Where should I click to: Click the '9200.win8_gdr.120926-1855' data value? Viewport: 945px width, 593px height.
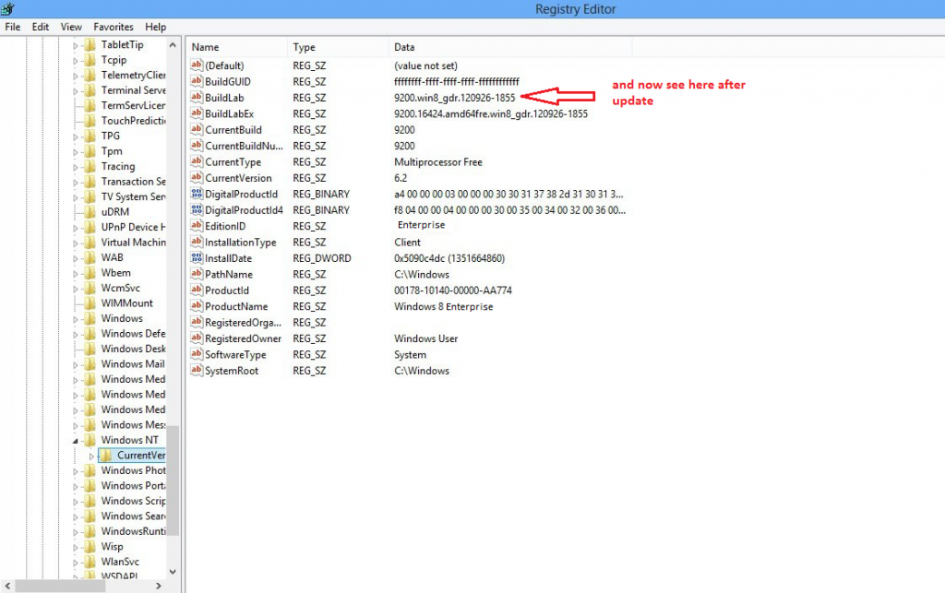pyautogui.click(x=454, y=98)
